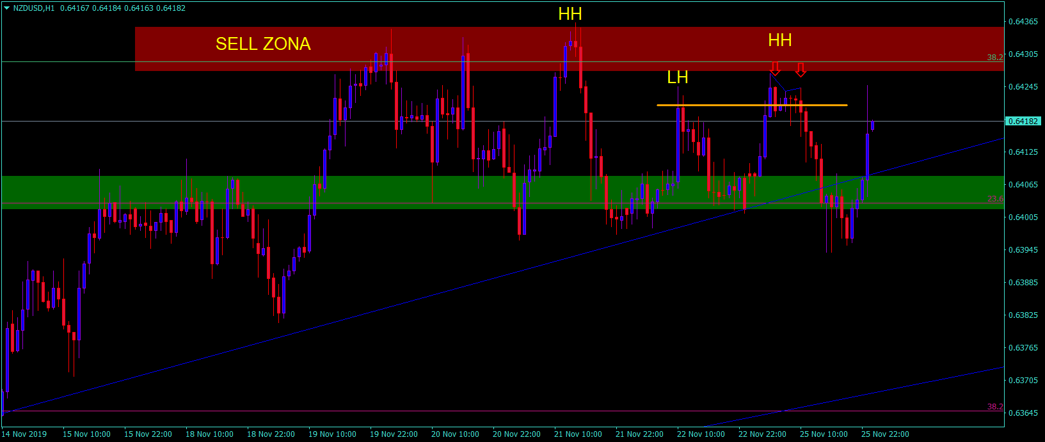Viewport: 1045px width, 442px height.
Task: Select the left red down arrow object
Action: click(x=775, y=68)
